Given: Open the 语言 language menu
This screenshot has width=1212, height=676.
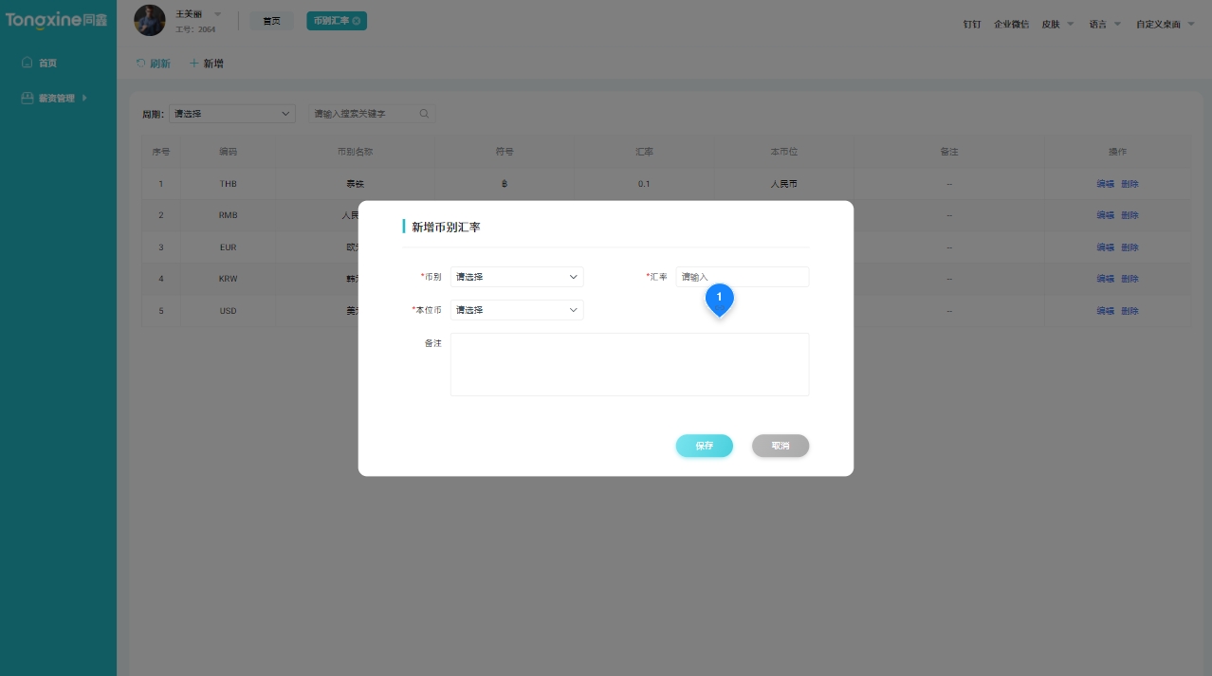Looking at the screenshot, I should tap(1105, 24).
